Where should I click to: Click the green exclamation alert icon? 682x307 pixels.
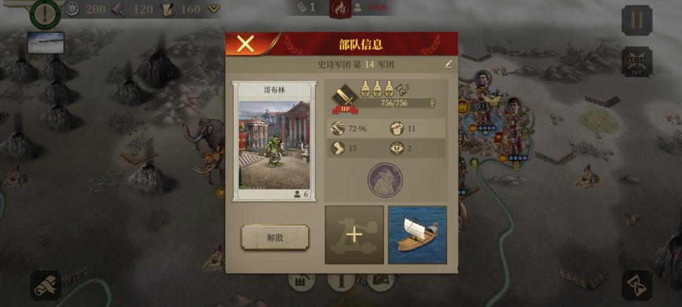[x=45, y=14]
